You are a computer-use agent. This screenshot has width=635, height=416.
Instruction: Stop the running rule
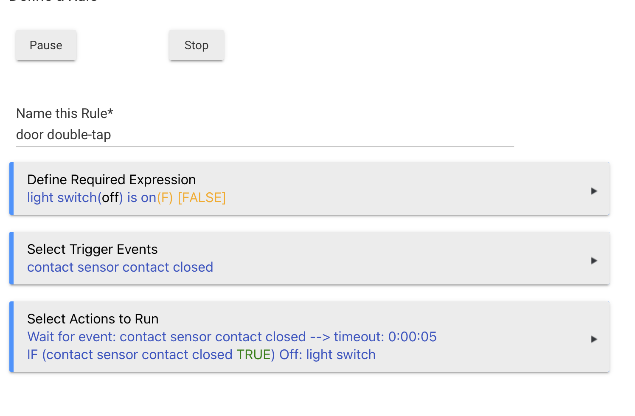[x=196, y=45]
